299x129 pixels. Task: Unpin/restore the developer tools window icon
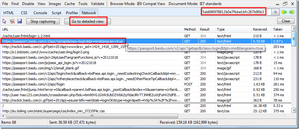tap(285, 3)
